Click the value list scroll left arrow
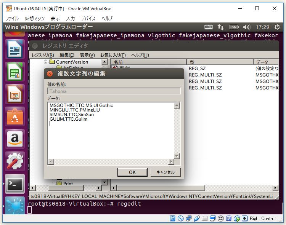286x225 pixels. click(114, 188)
